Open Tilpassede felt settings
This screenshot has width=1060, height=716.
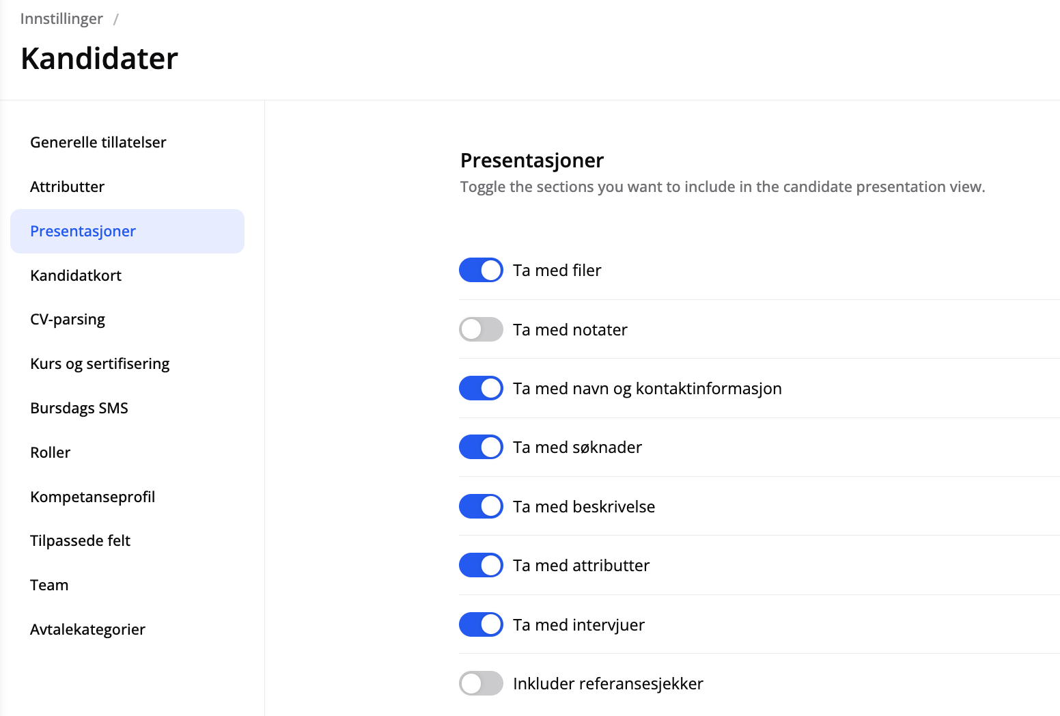pos(81,540)
